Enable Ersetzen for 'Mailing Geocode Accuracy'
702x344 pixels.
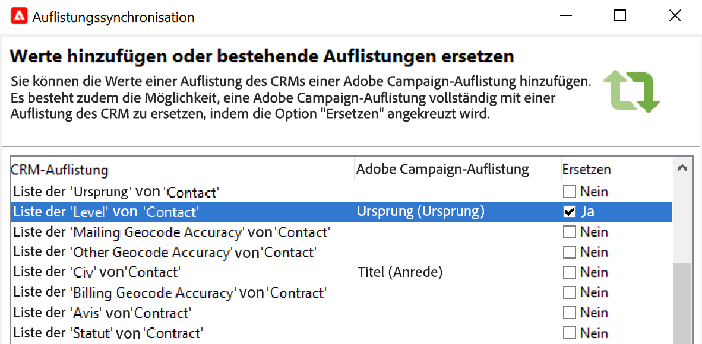click(570, 232)
